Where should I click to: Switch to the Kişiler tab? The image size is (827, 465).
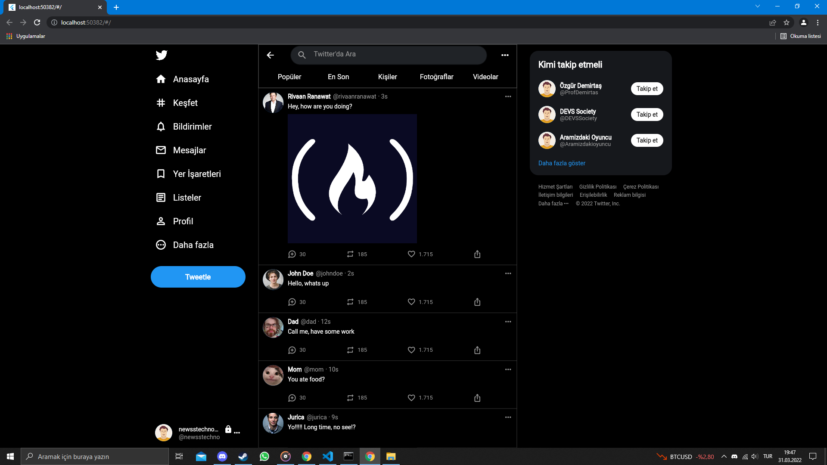pyautogui.click(x=387, y=77)
